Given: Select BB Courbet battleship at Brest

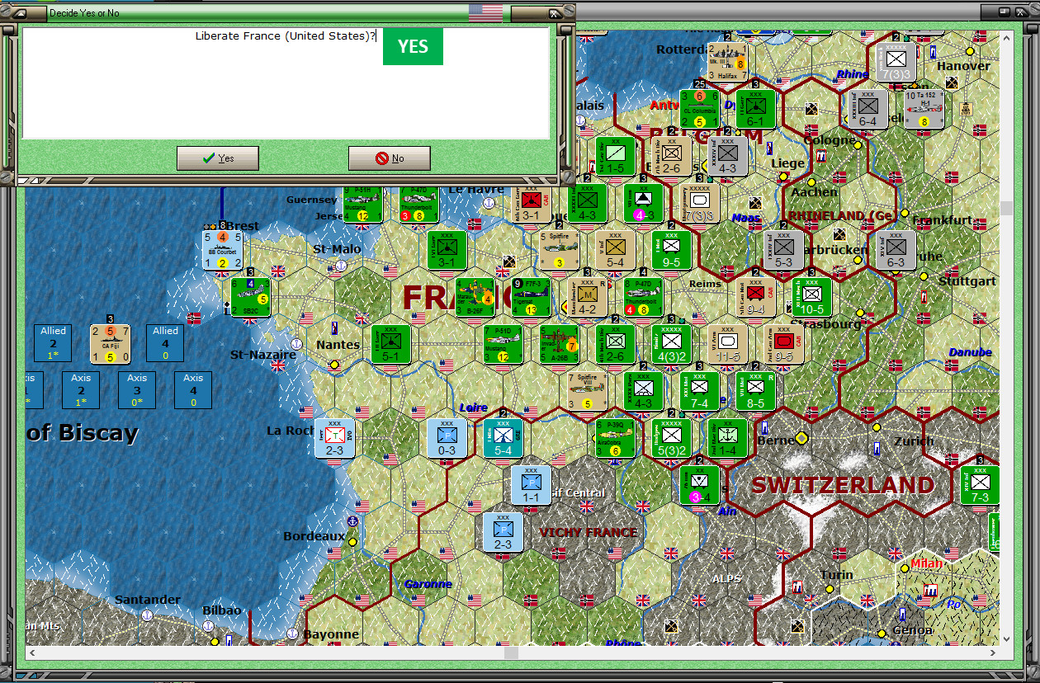Looking at the screenshot, I should [223, 251].
